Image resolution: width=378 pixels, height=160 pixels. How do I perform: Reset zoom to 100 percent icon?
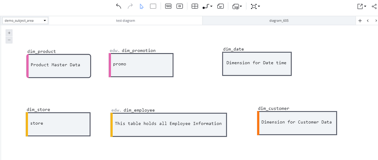tap(168, 6)
